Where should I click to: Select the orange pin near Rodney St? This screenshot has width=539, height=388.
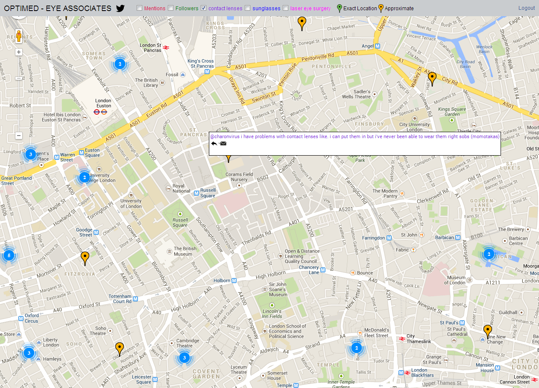pos(302,23)
